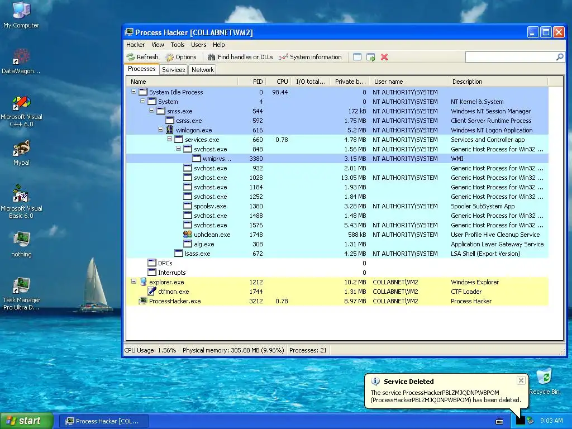This screenshot has height=429, width=572.
Task: Select the winlogon.exe process icon
Action: tap(170, 130)
